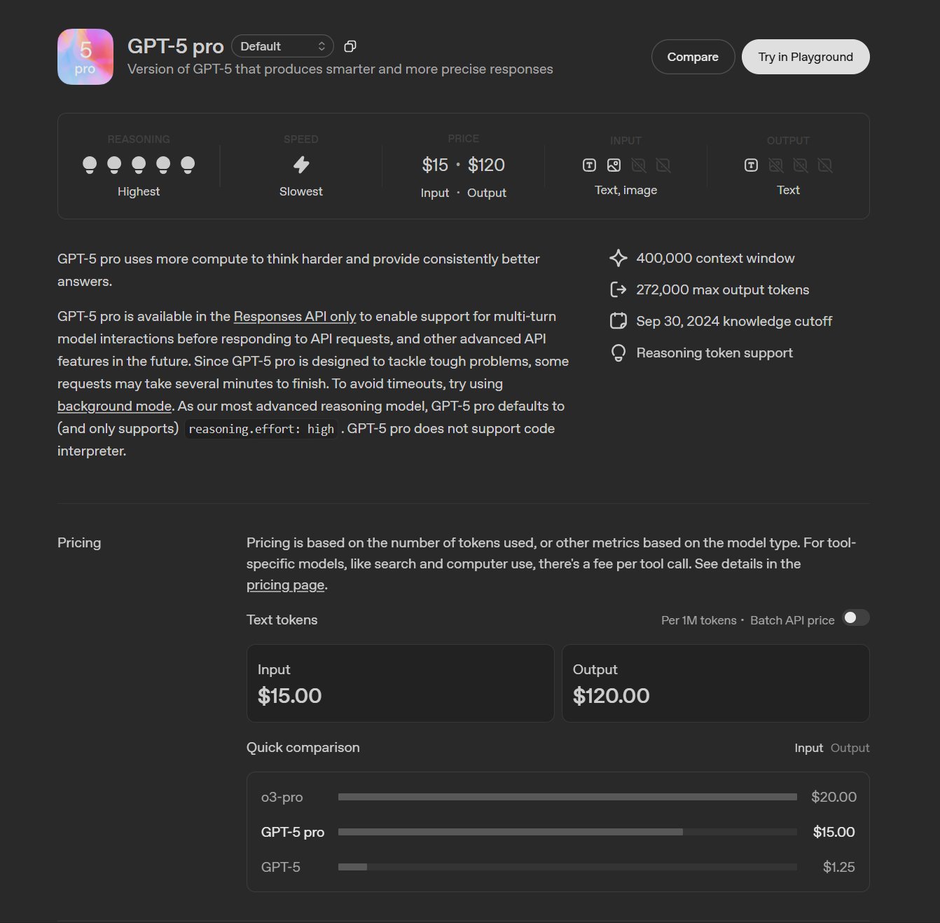
Task: Click the text output modality icon
Action: click(751, 165)
